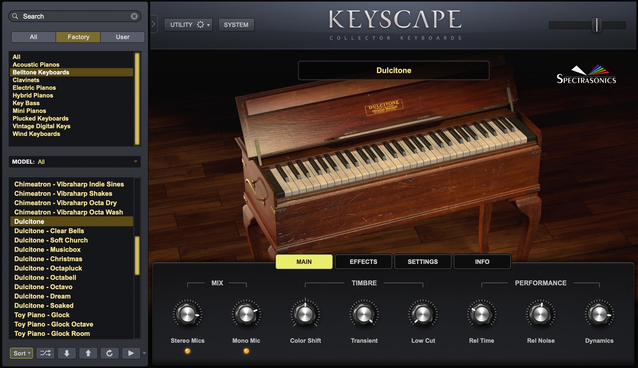Toggle the Stereo Mics LED on/off
The width and height of the screenshot is (638, 368).
(x=188, y=351)
